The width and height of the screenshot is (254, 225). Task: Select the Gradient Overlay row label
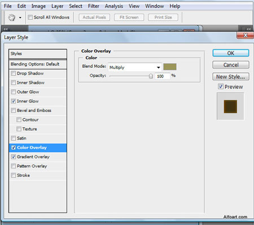click(x=33, y=157)
